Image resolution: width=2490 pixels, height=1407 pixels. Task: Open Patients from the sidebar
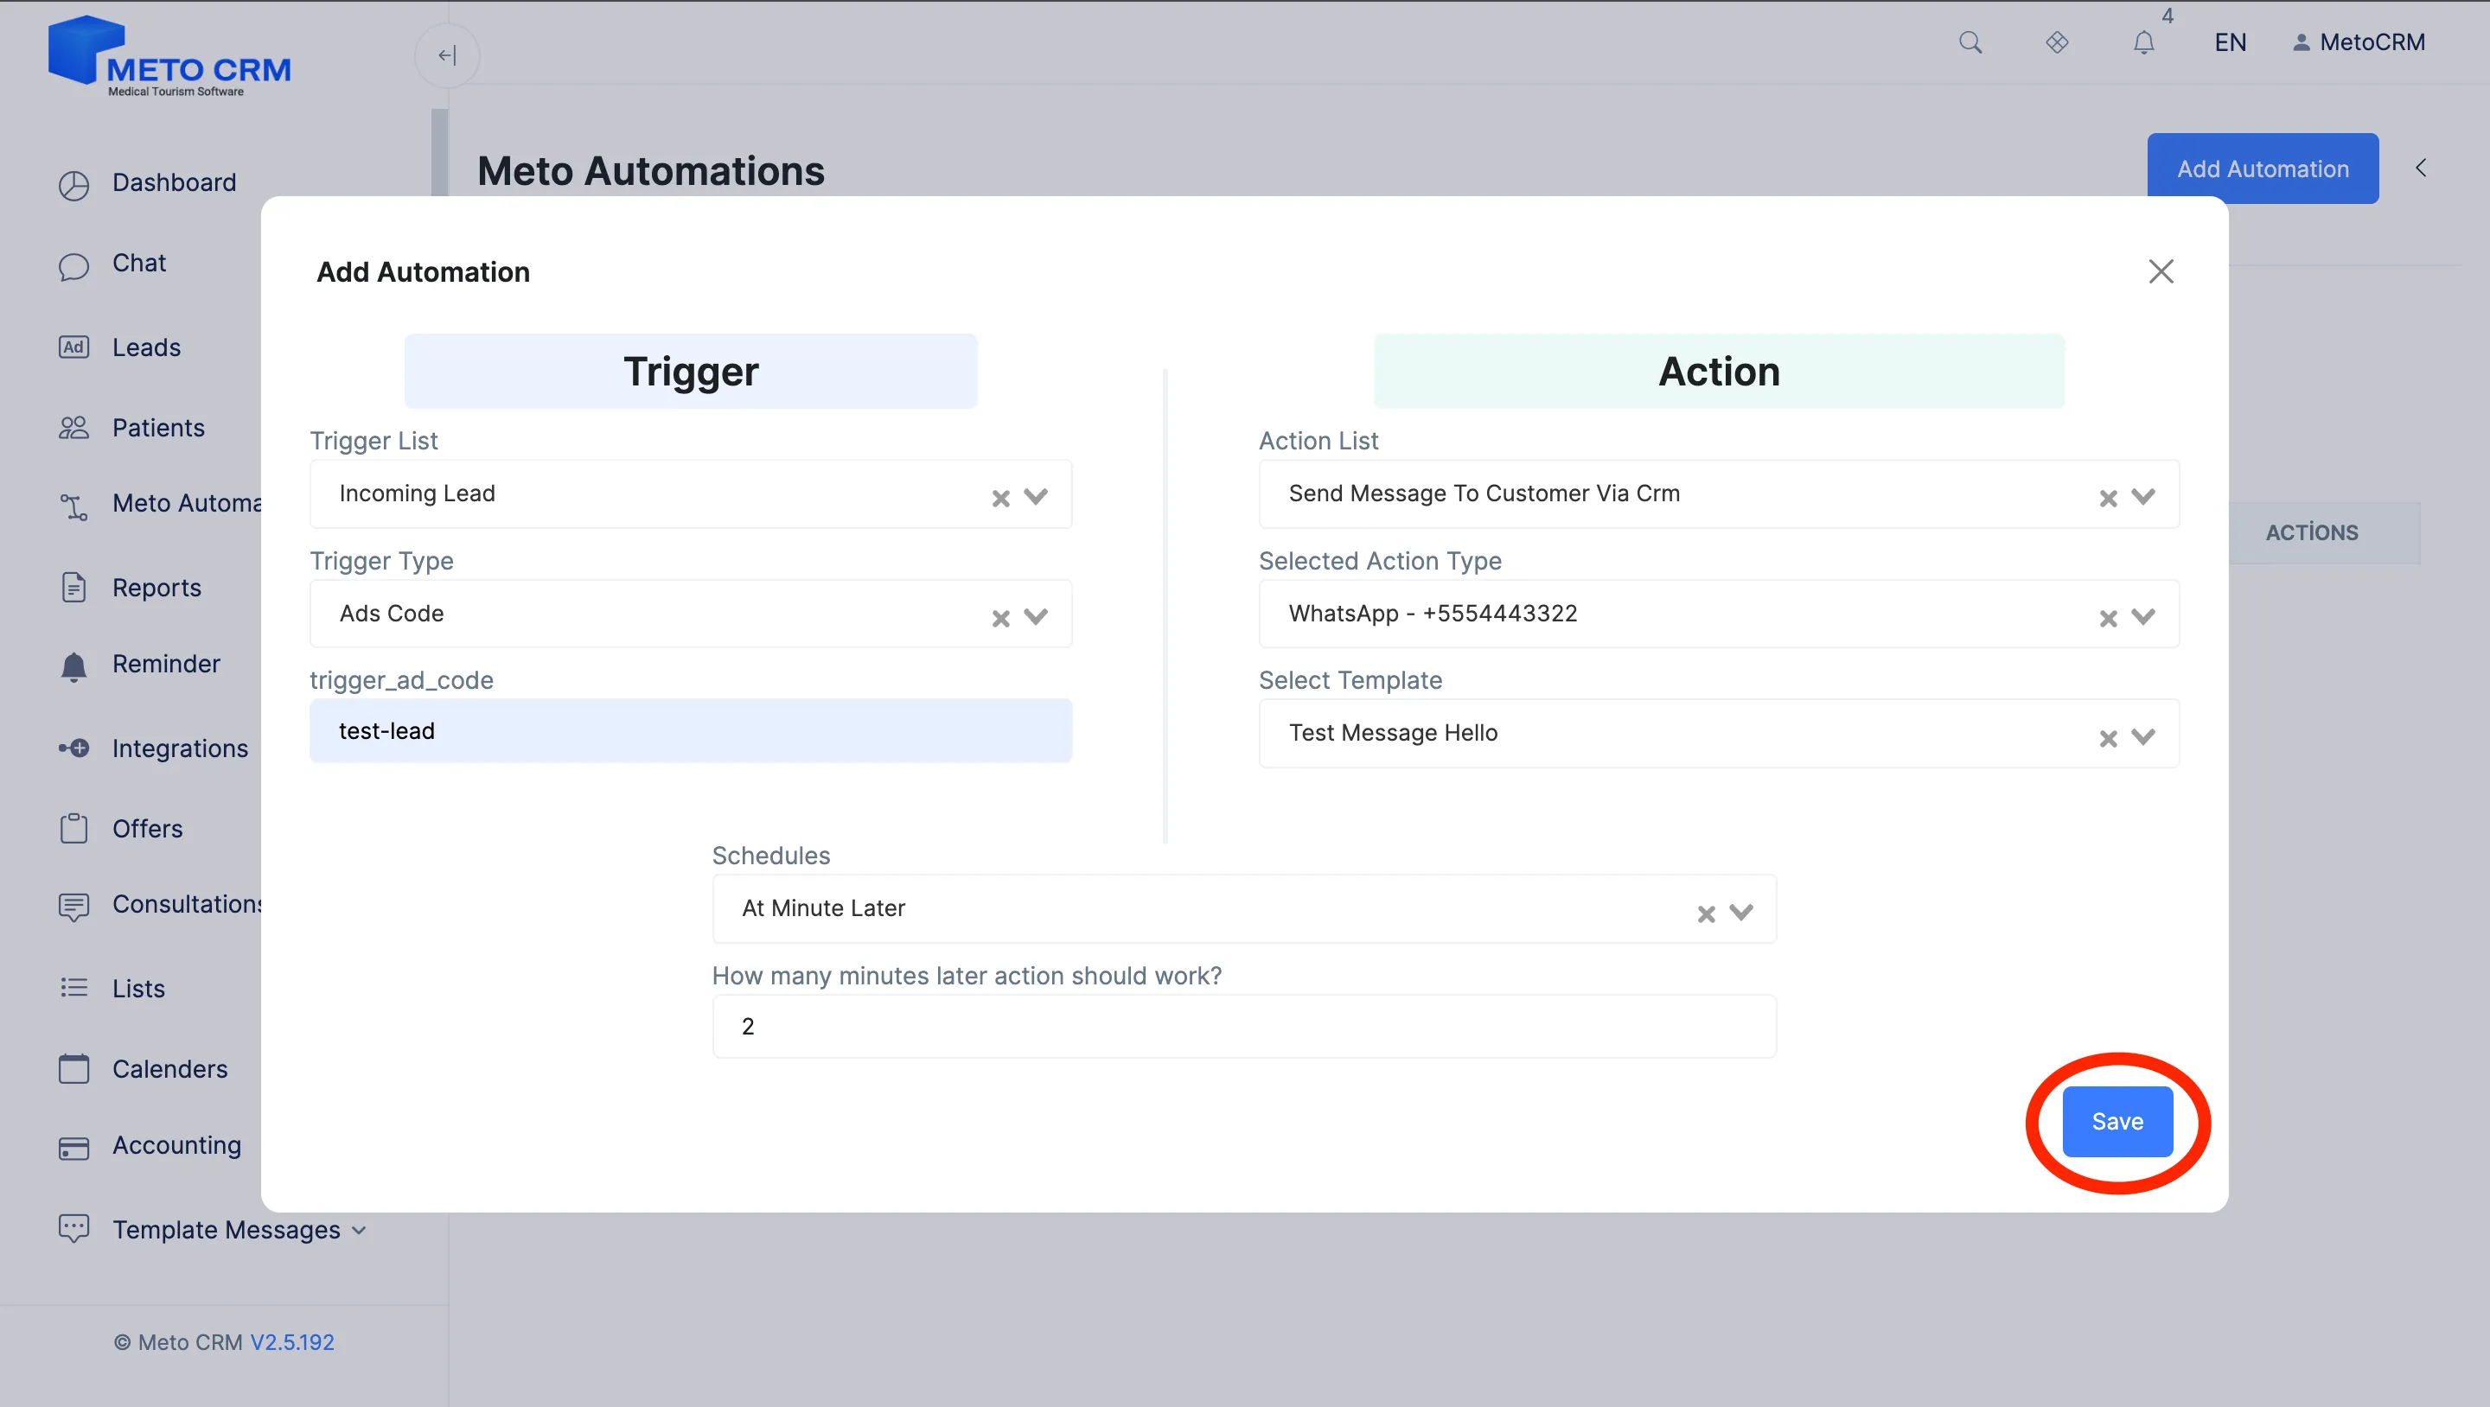pos(158,428)
